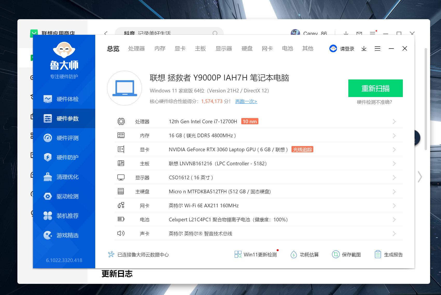Expand 声卡 row chevron

coord(394,234)
